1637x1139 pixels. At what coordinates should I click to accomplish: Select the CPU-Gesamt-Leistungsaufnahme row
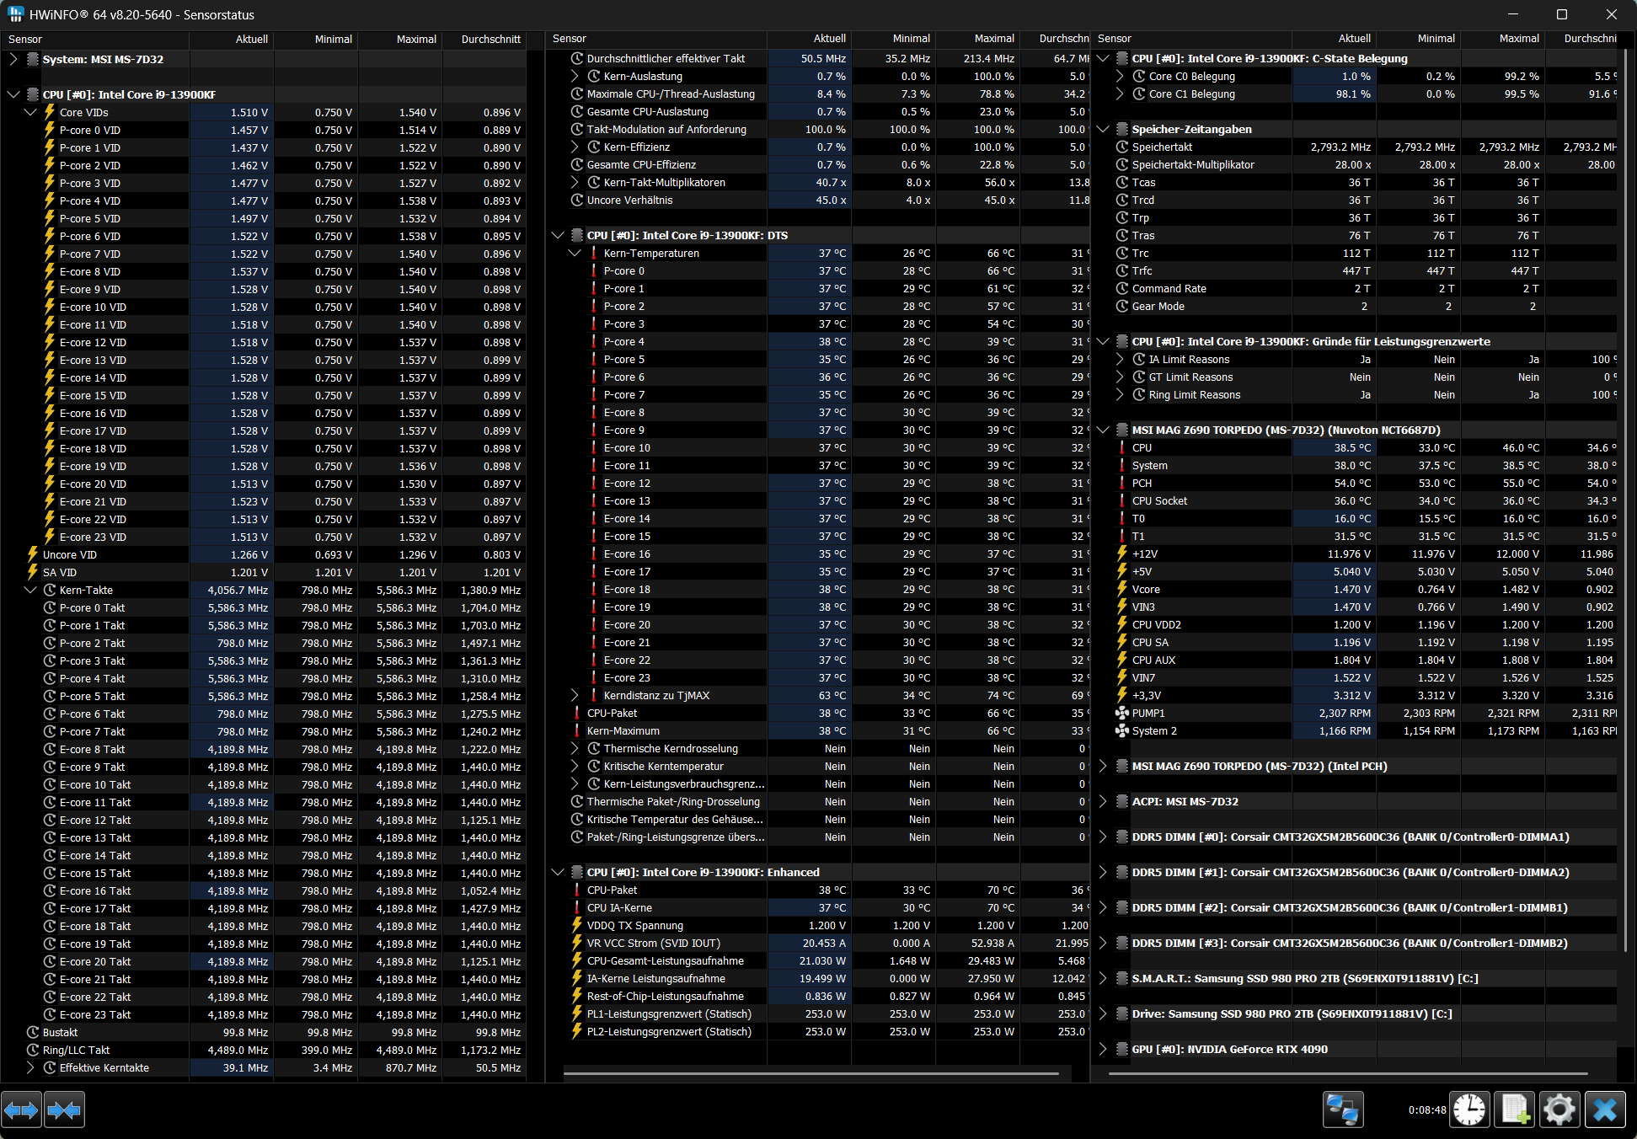click(x=665, y=960)
